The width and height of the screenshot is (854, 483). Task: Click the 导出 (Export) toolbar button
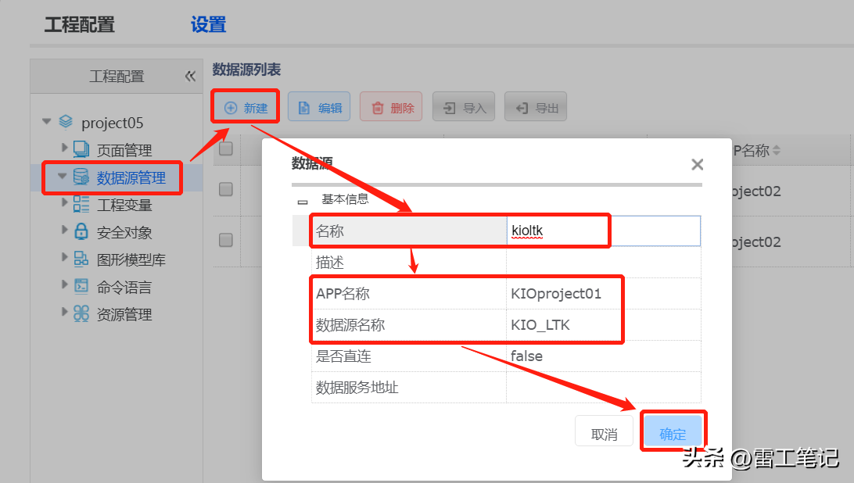click(536, 108)
